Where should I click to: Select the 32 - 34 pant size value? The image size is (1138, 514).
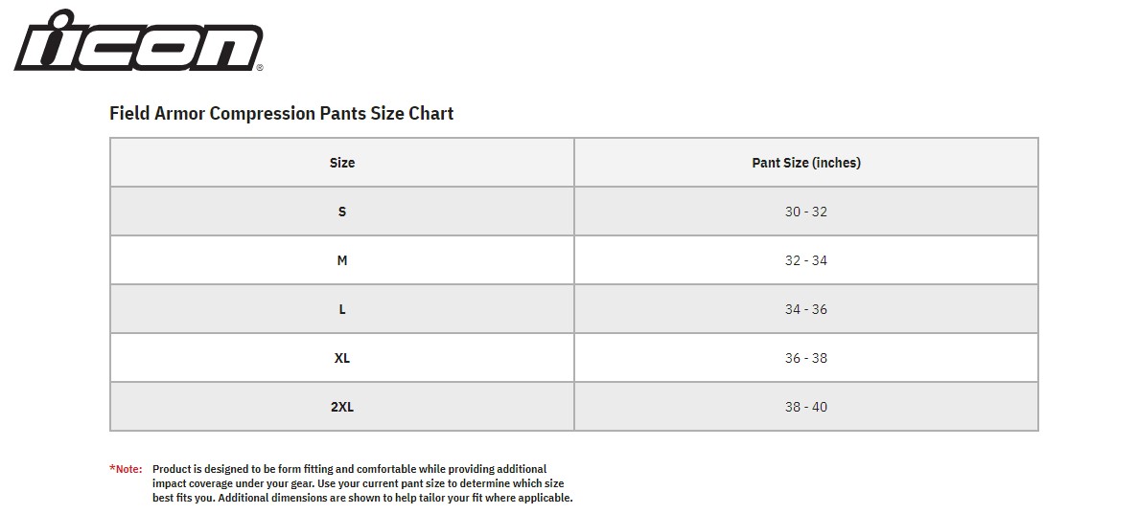(x=805, y=260)
